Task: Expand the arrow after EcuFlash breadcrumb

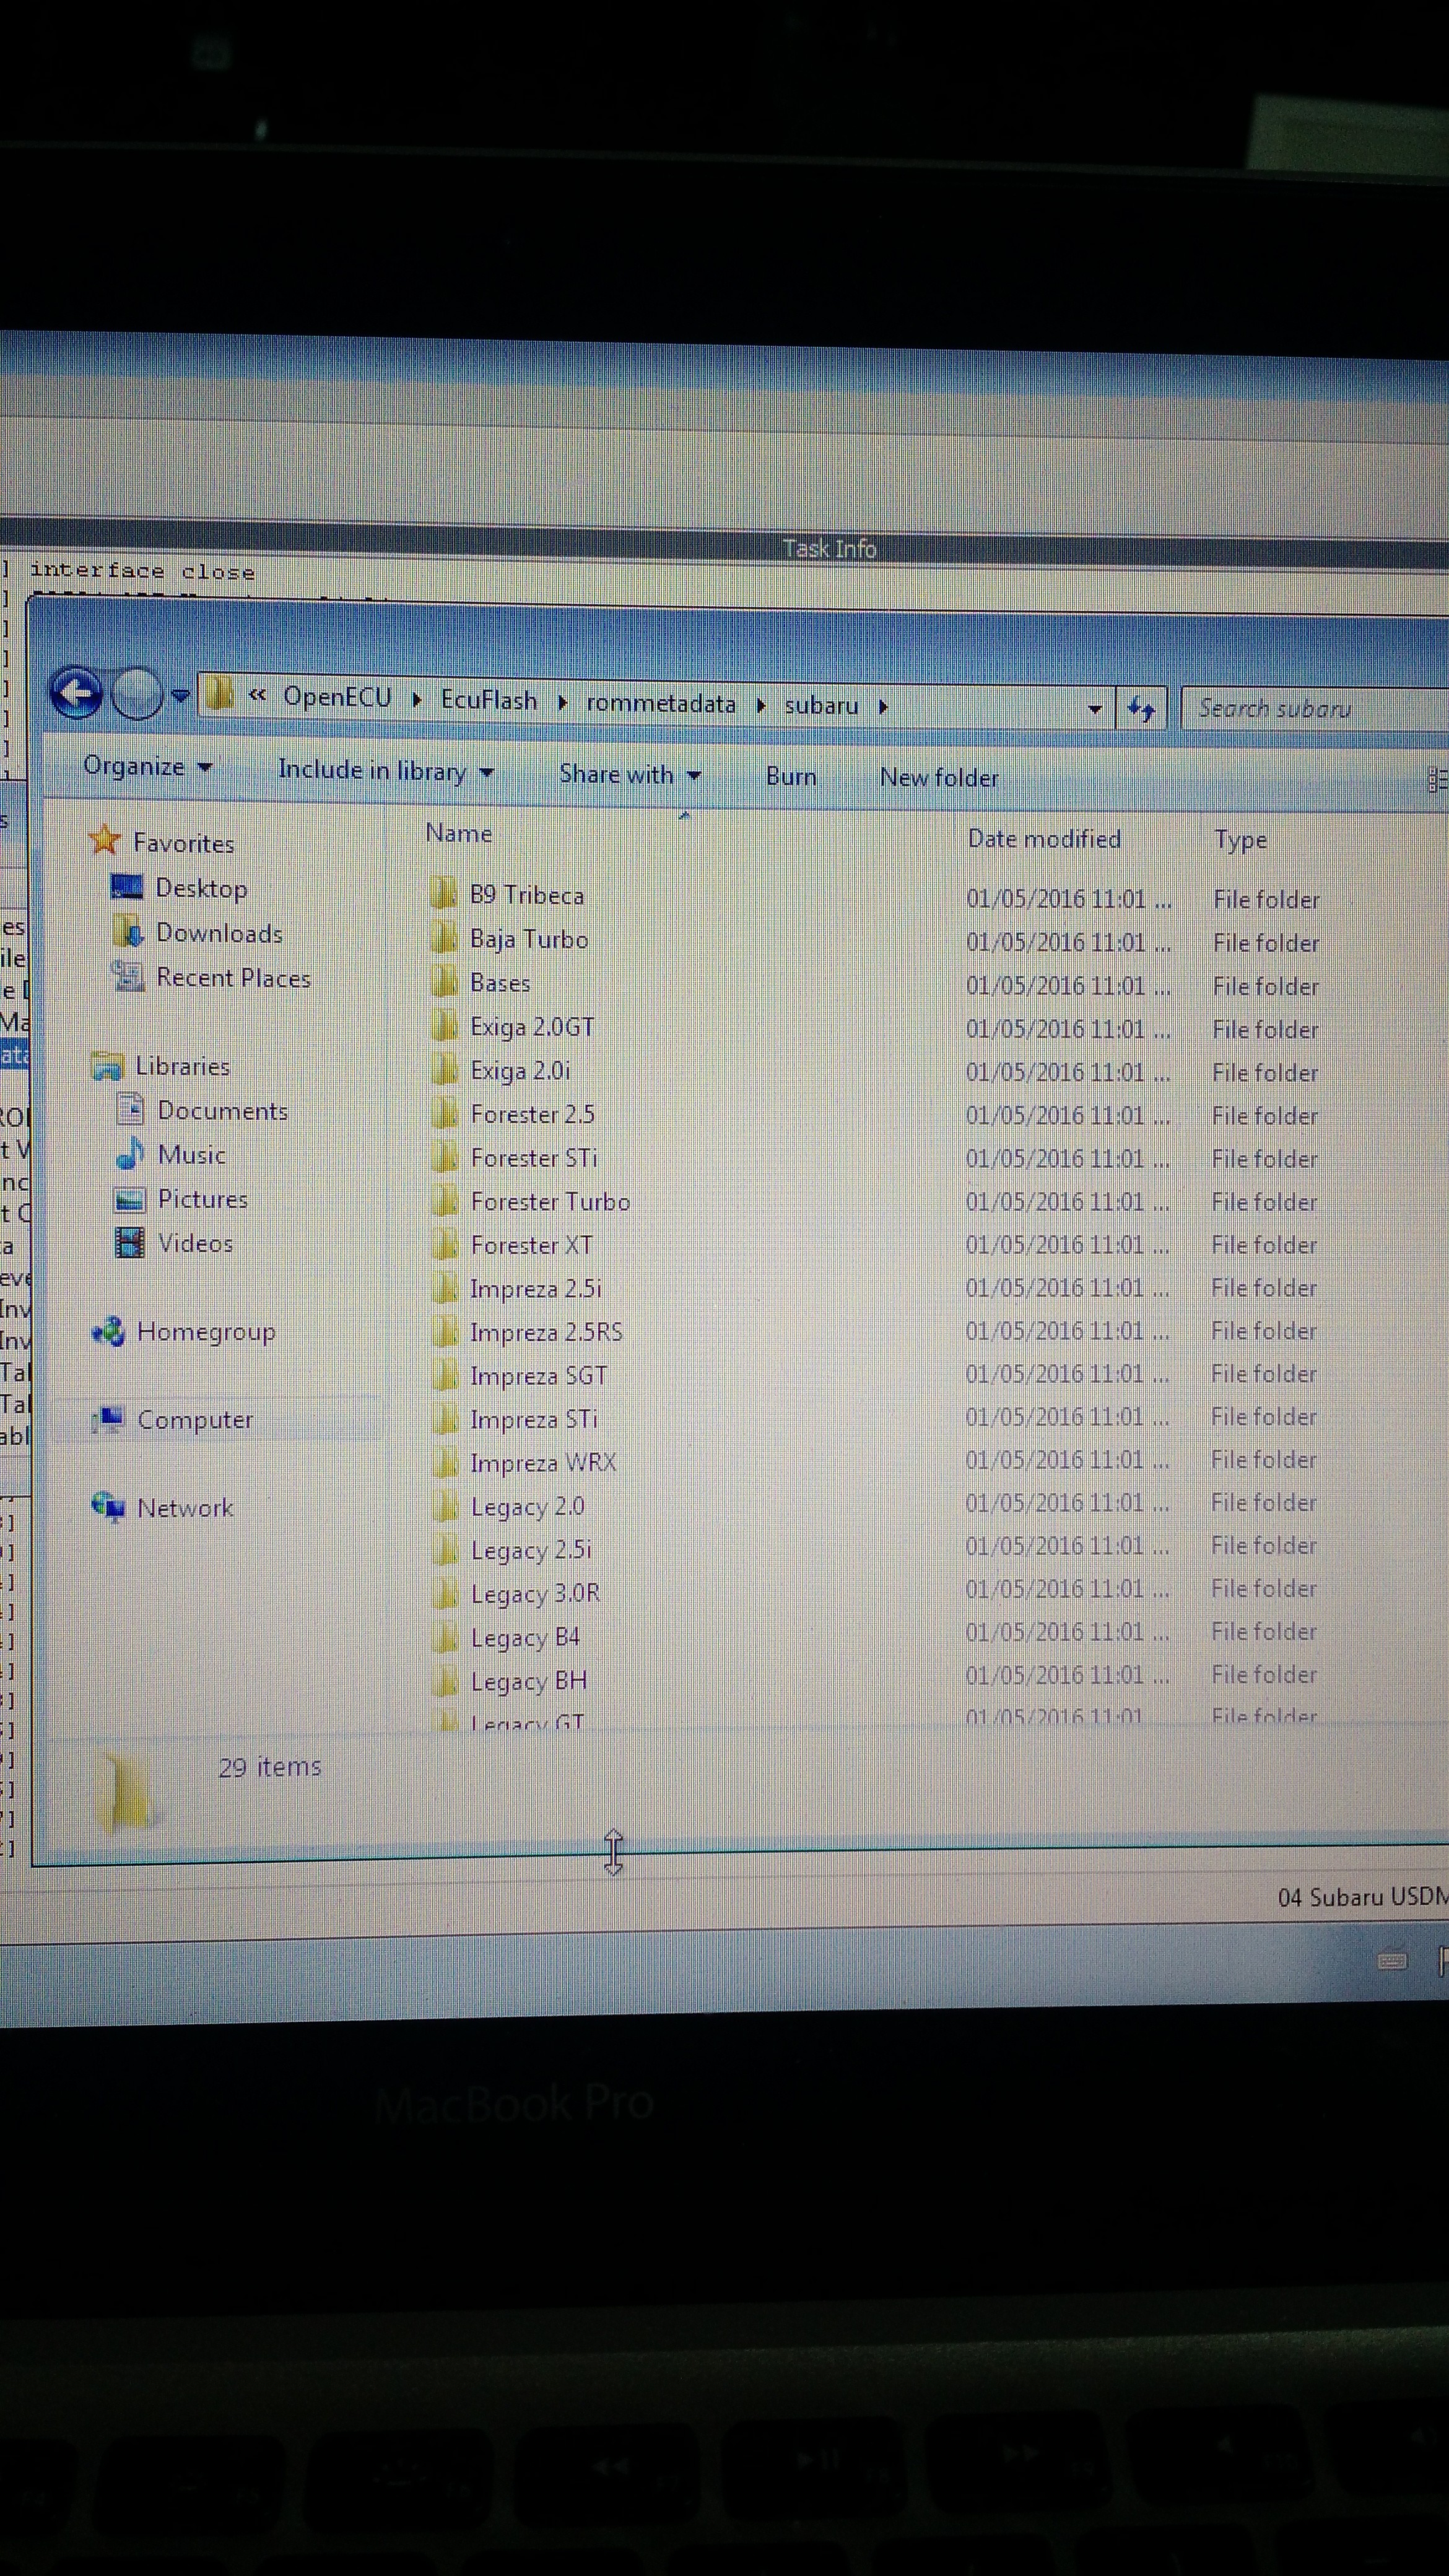Action: pyautogui.click(x=562, y=702)
